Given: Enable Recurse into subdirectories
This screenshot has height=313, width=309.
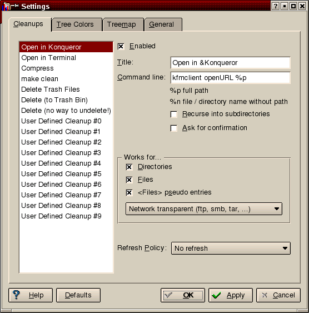Looking at the screenshot, I should point(174,115).
